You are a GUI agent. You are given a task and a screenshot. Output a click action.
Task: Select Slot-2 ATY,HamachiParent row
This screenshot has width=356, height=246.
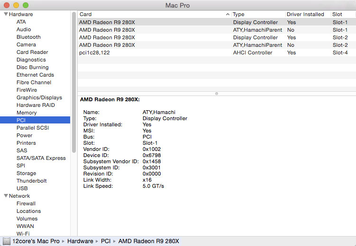pos(217,45)
